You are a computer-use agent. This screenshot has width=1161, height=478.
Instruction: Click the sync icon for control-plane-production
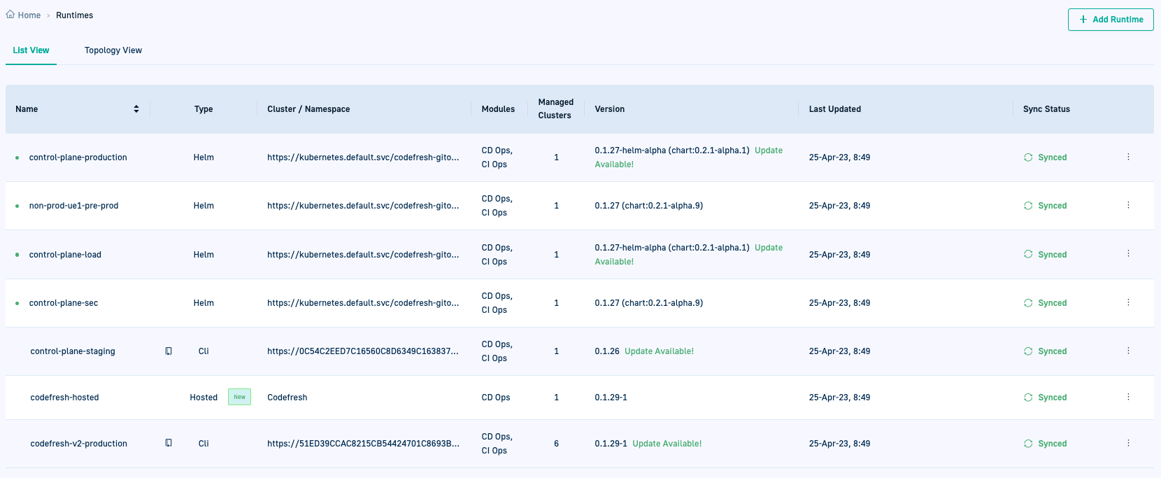click(1028, 157)
